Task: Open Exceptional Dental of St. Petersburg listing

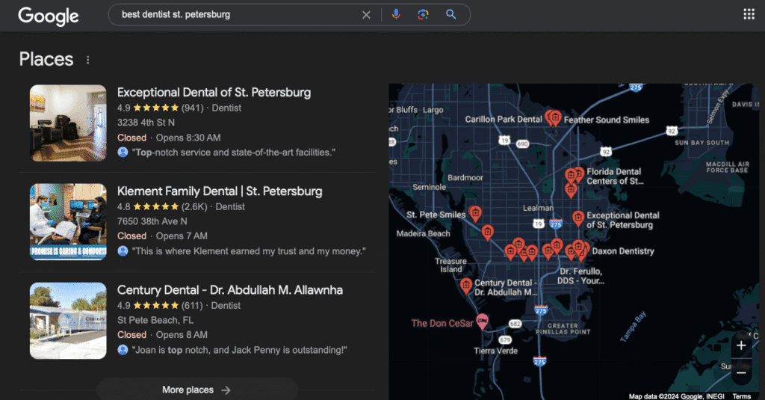Action: tap(214, 93)
